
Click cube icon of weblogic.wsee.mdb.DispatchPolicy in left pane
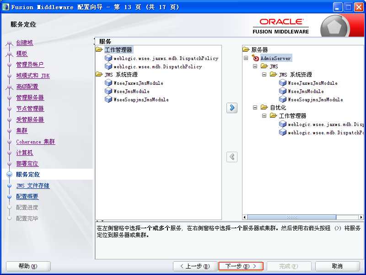(x=108, y=66)
